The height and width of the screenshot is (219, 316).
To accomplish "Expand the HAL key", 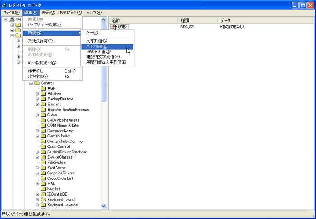I will (x=37, y=183).
